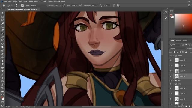The image size is (192, 108).
Task: Hide Layer 20
Action: click(171, 71)
